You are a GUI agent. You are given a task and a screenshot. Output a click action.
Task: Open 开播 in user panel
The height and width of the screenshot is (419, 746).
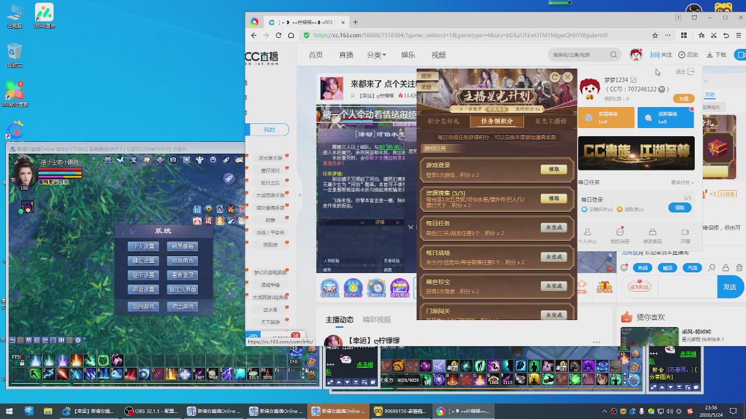685,236
